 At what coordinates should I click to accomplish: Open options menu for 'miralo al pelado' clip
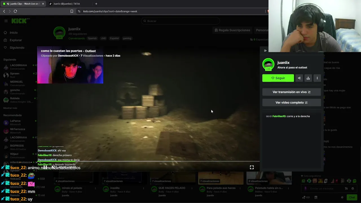click(x=95, y=188)
